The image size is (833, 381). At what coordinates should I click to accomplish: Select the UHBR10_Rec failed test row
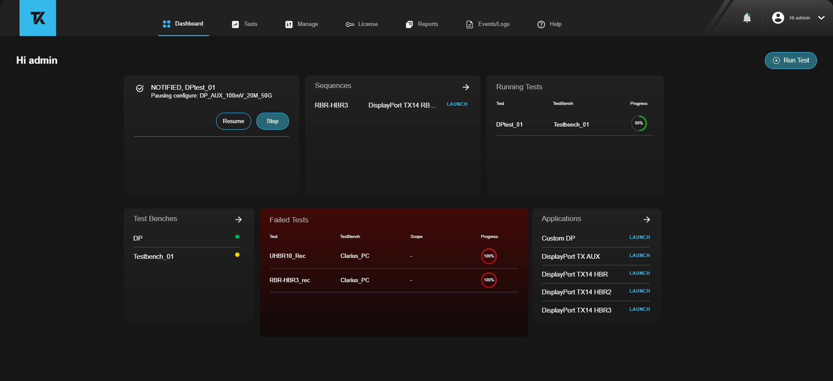click(x=287, y=256)
